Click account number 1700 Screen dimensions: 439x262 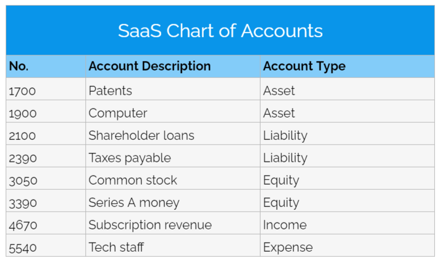point(23,91)
